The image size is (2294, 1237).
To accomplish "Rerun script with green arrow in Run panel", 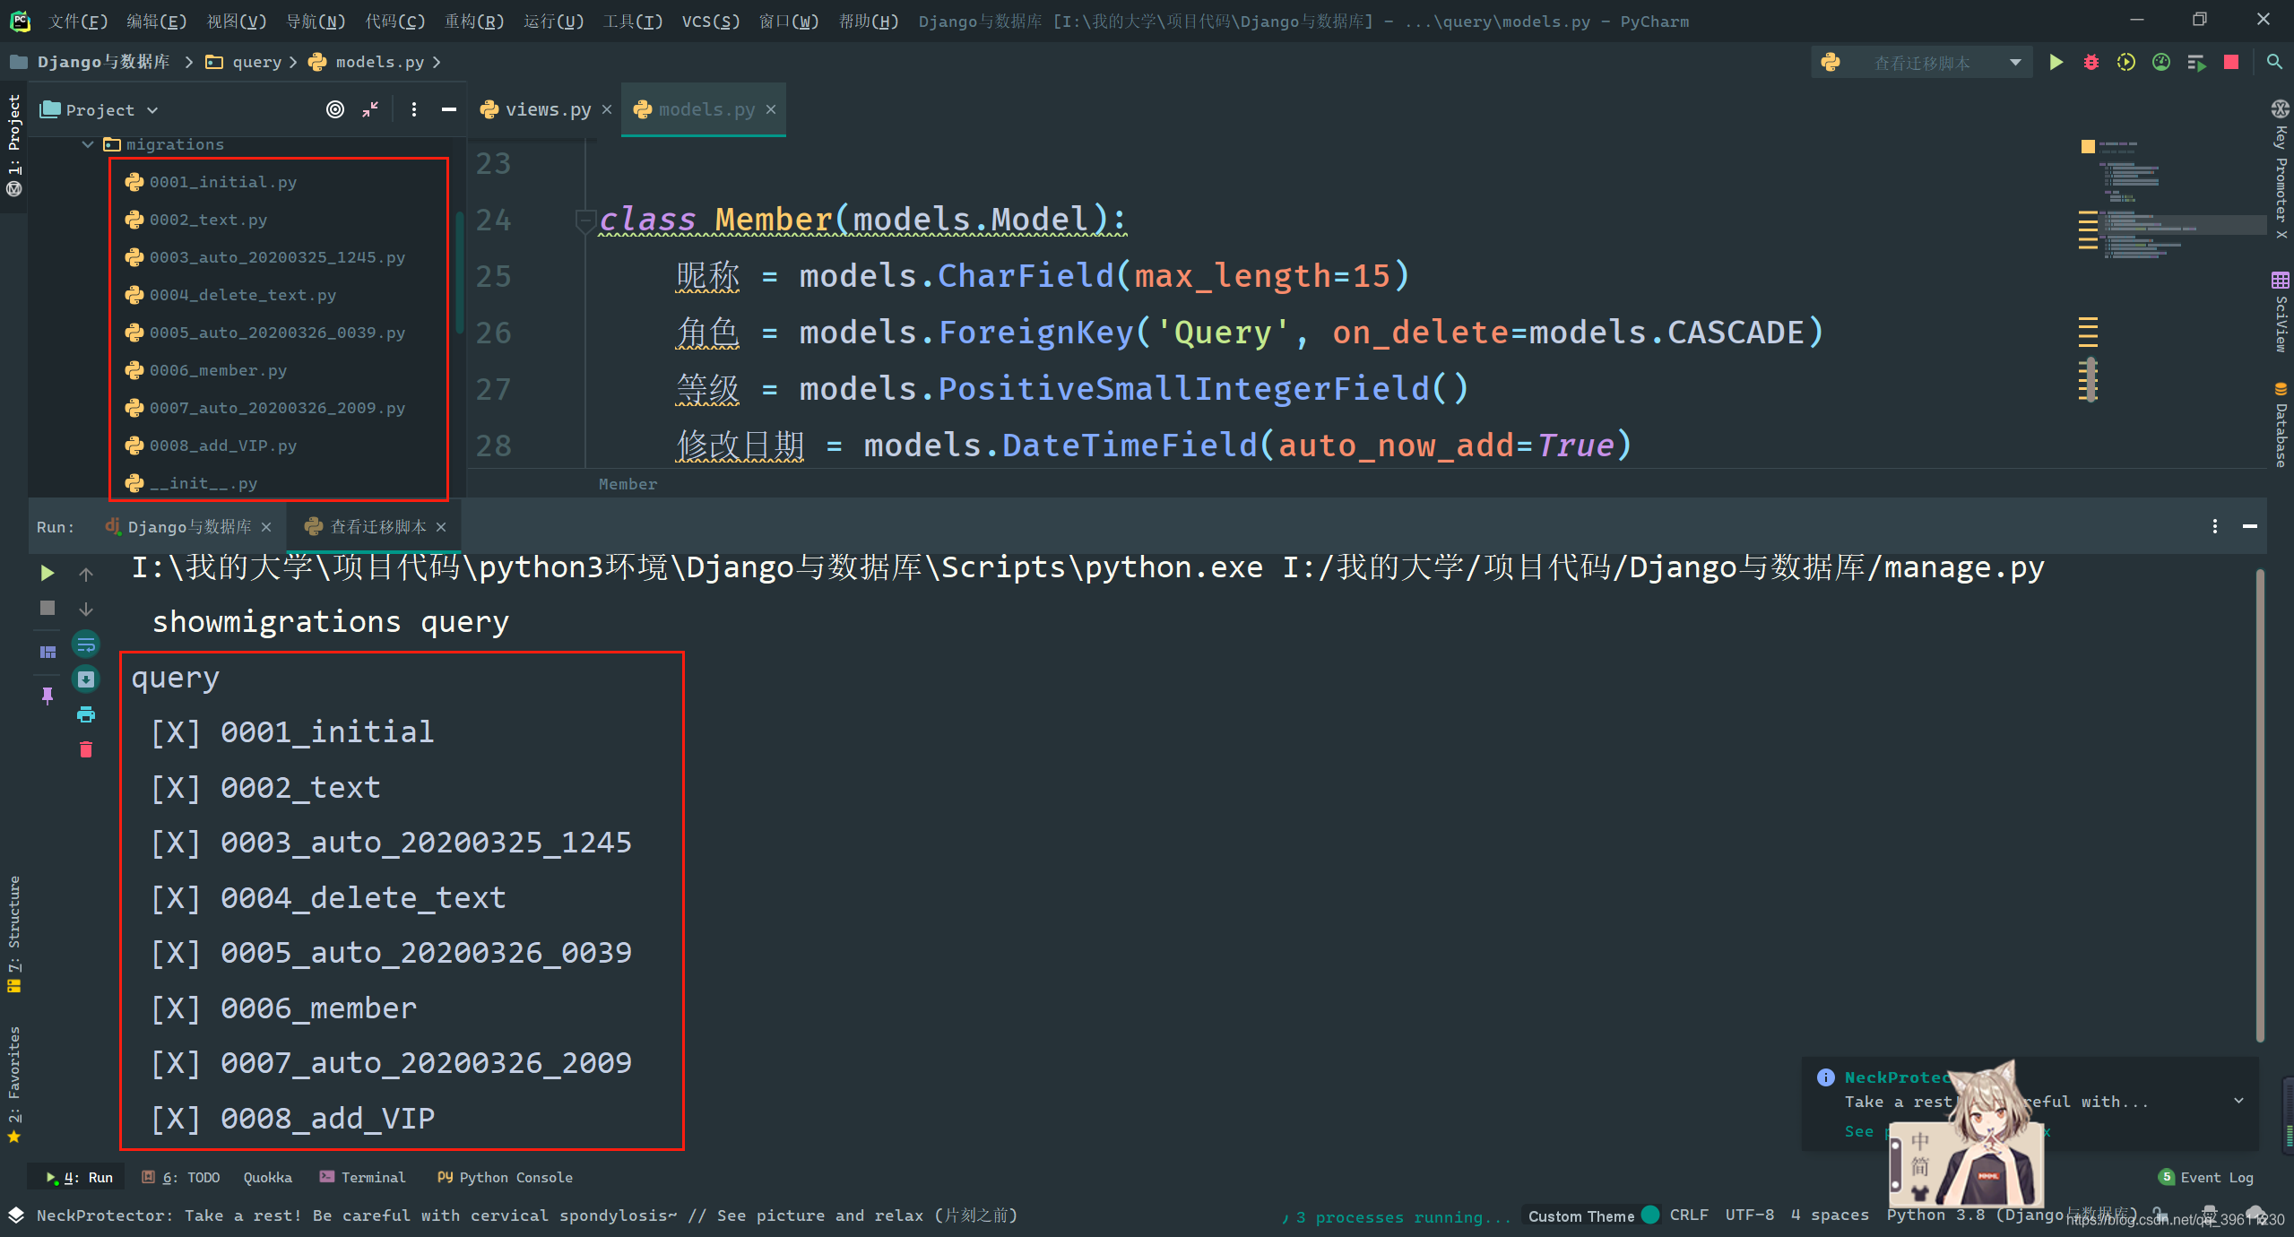I will (x=48, y=573).
